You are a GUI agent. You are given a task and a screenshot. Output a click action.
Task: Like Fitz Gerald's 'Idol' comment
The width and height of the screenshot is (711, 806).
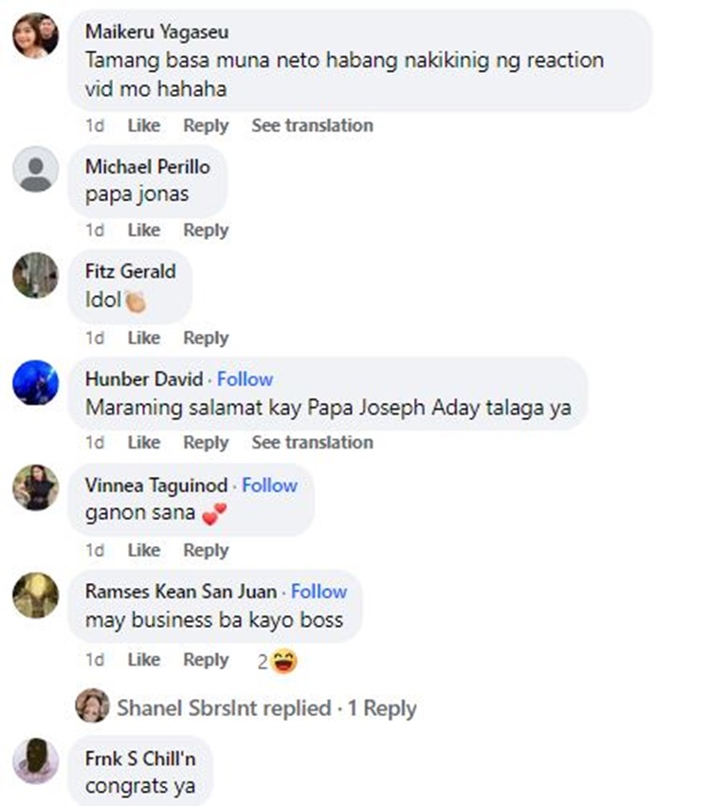click(144, 338)
